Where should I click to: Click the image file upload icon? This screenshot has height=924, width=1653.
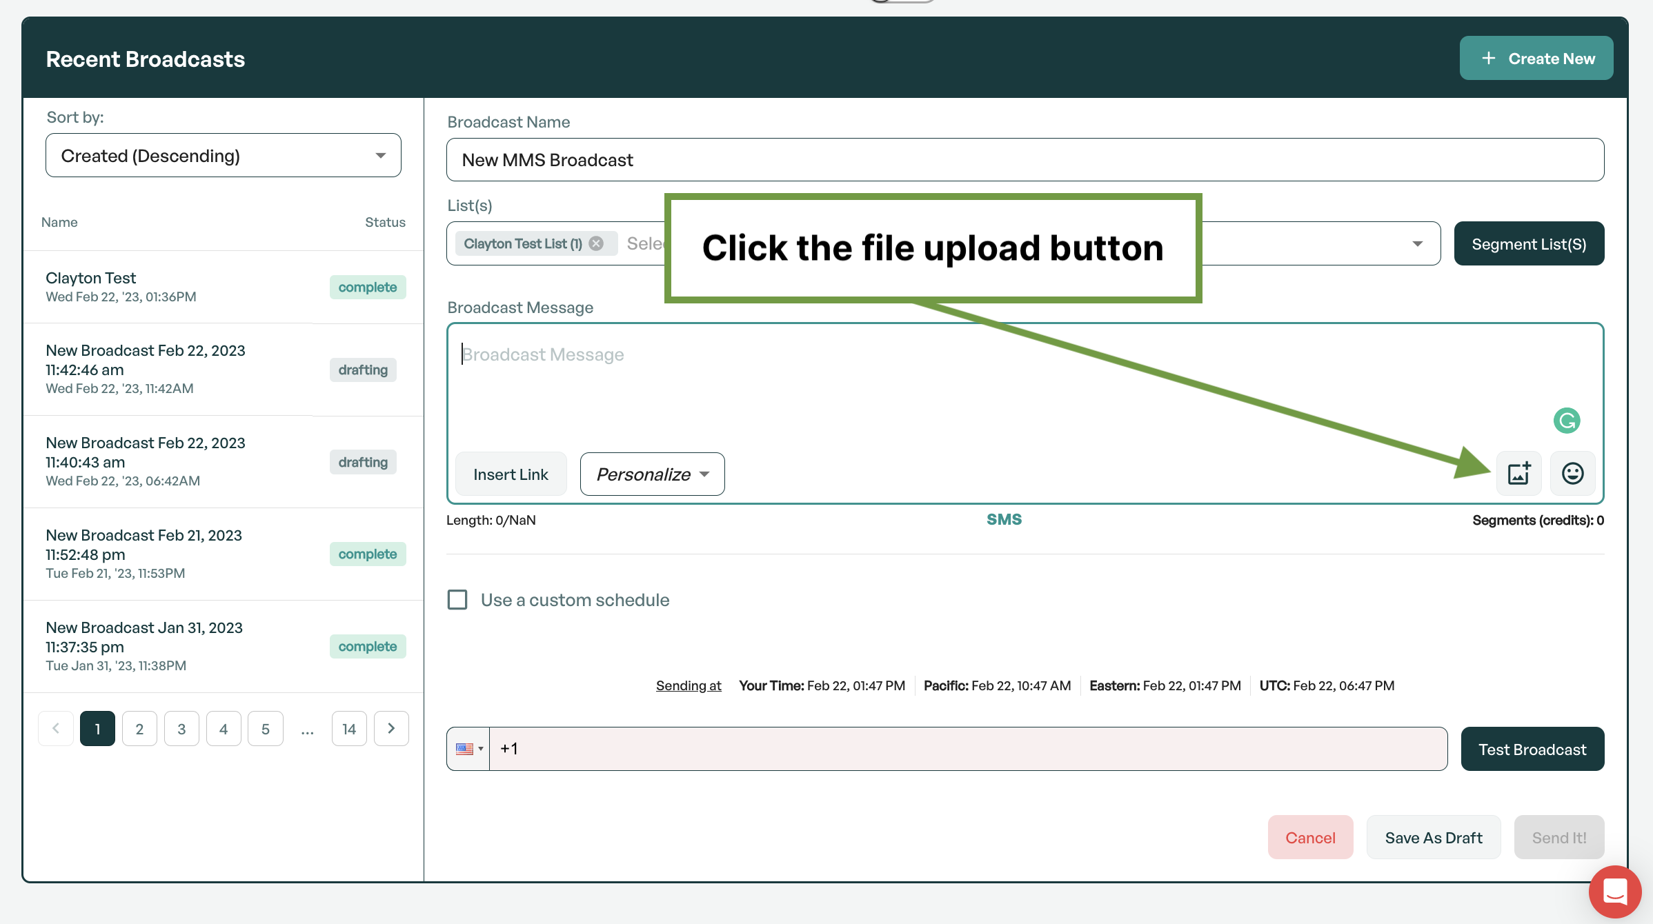click(1518, 474)
